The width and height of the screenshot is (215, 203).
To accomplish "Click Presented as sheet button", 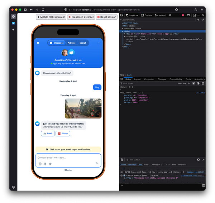I will (x=81, y=17).
